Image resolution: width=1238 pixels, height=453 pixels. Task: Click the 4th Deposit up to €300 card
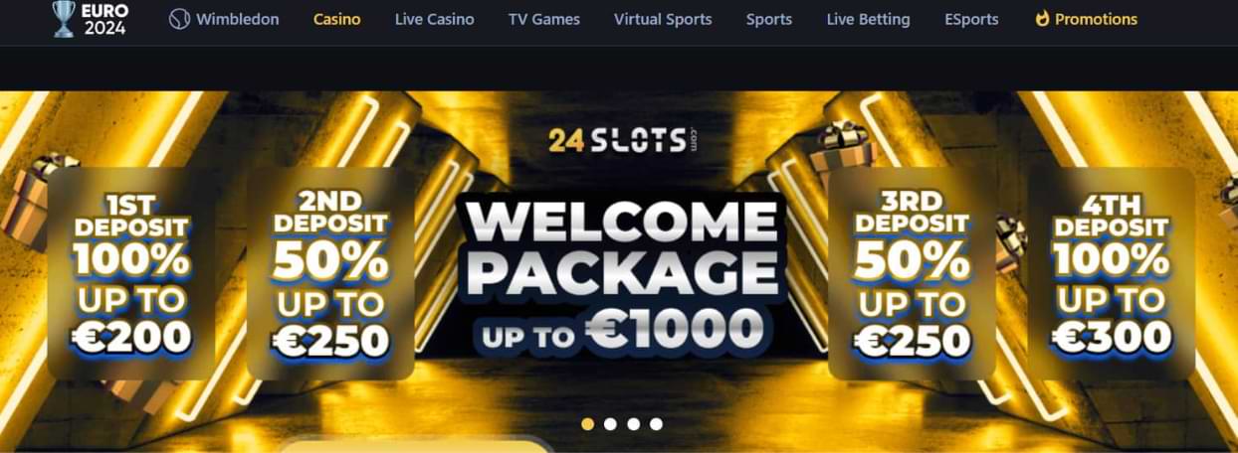click(x=1111, y=273)
